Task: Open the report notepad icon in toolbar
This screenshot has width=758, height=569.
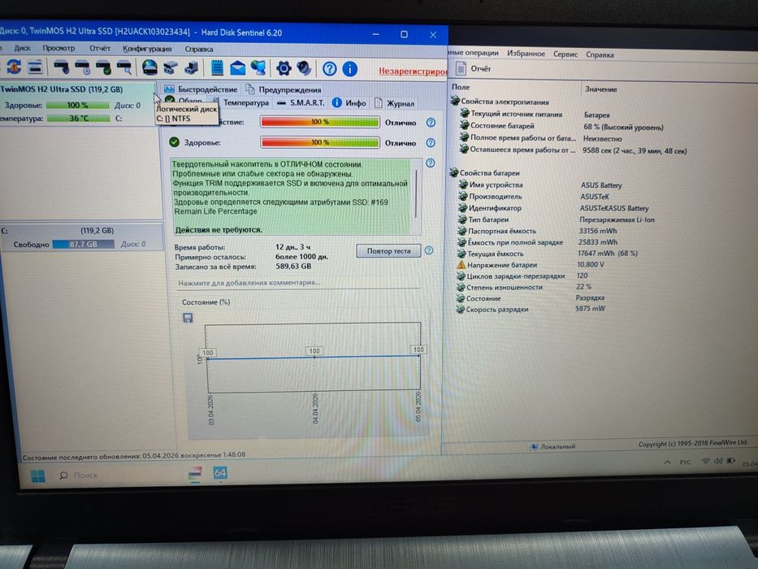Action: click(217, 67)
